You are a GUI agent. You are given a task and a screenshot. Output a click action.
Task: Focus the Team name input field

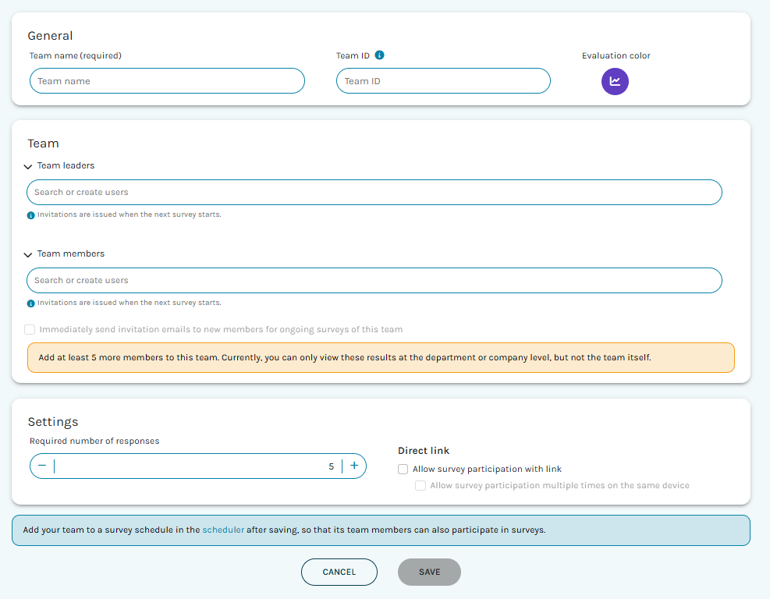tap(167, 81)
